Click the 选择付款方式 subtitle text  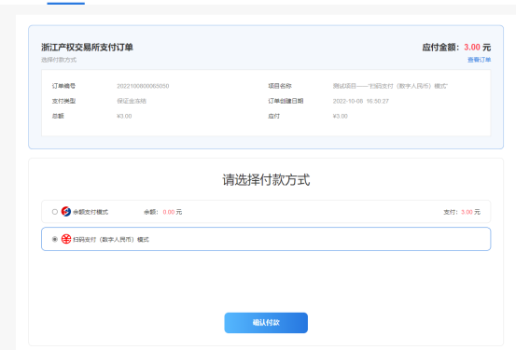(x=59, y=60)
